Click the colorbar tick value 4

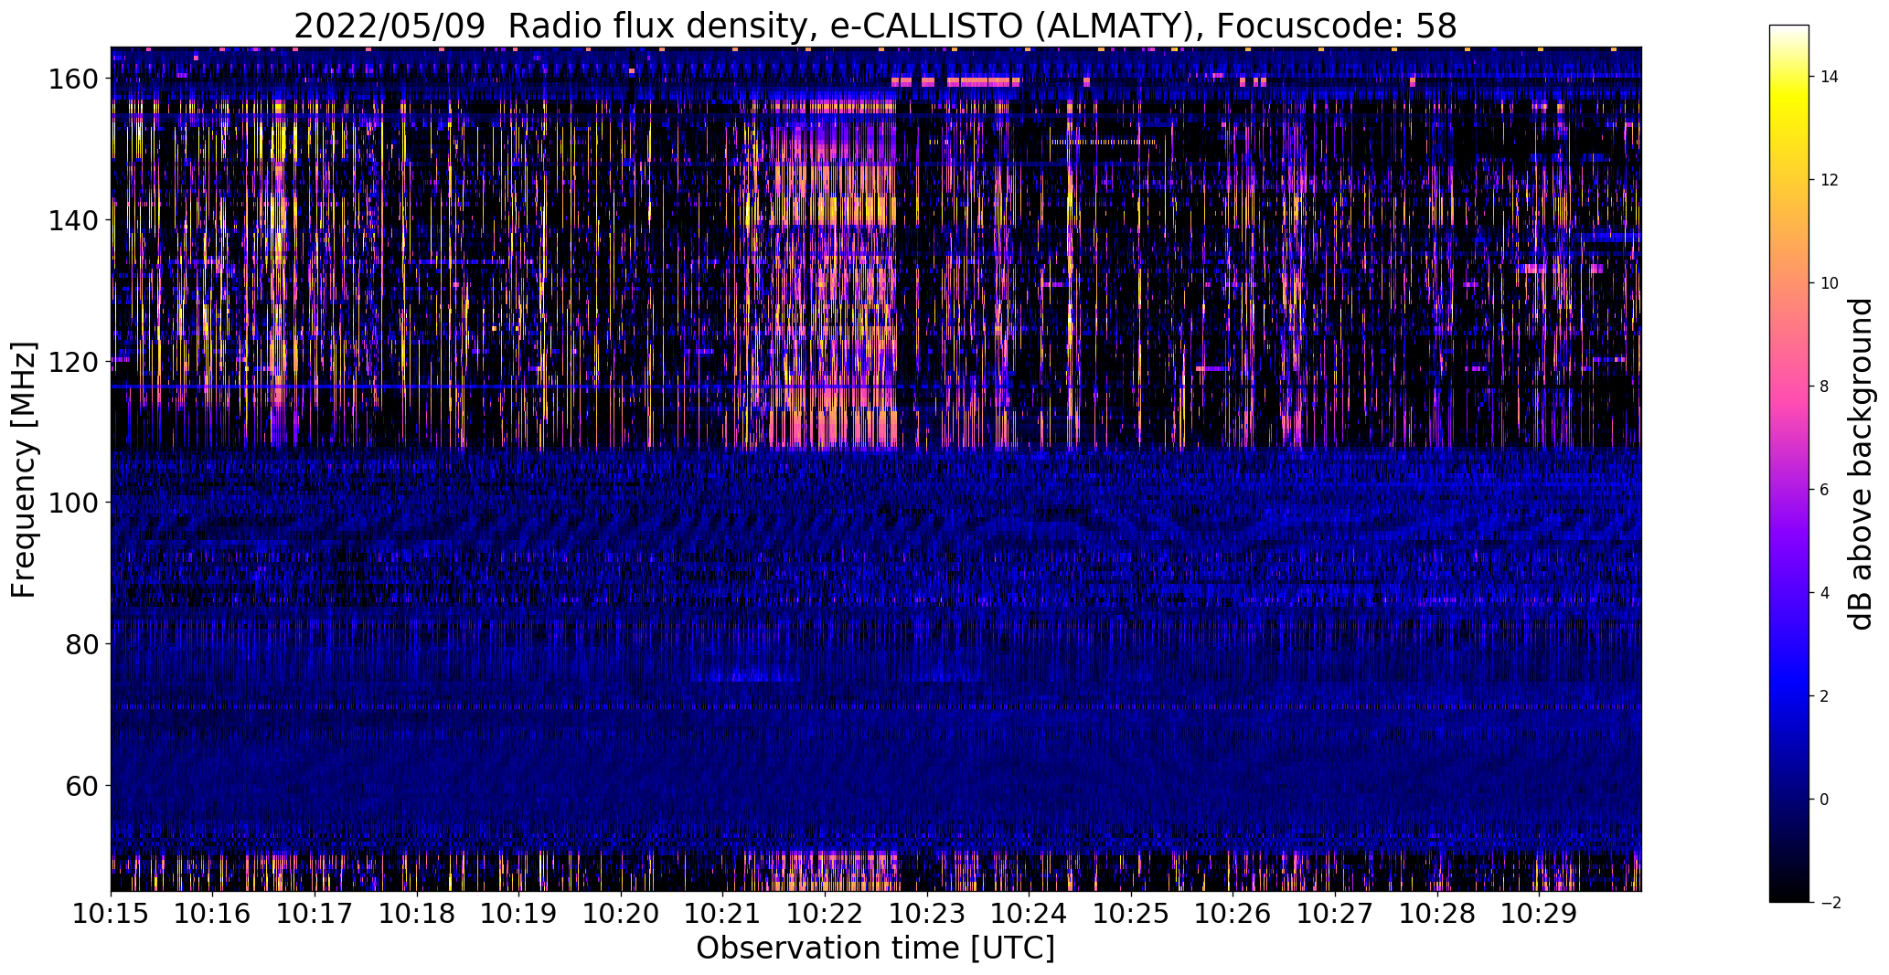(x=1825, y=593)
